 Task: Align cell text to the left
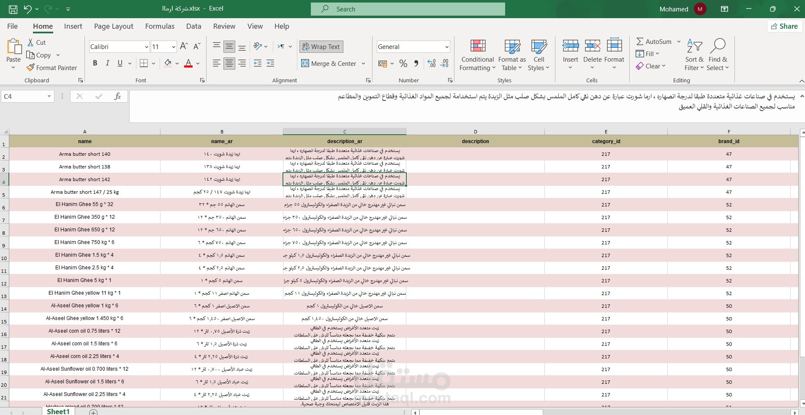[217, 63]
